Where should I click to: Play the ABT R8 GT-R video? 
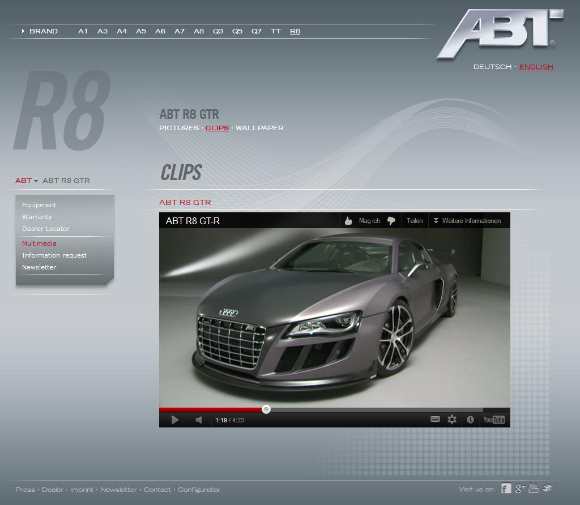pos(174,420)
